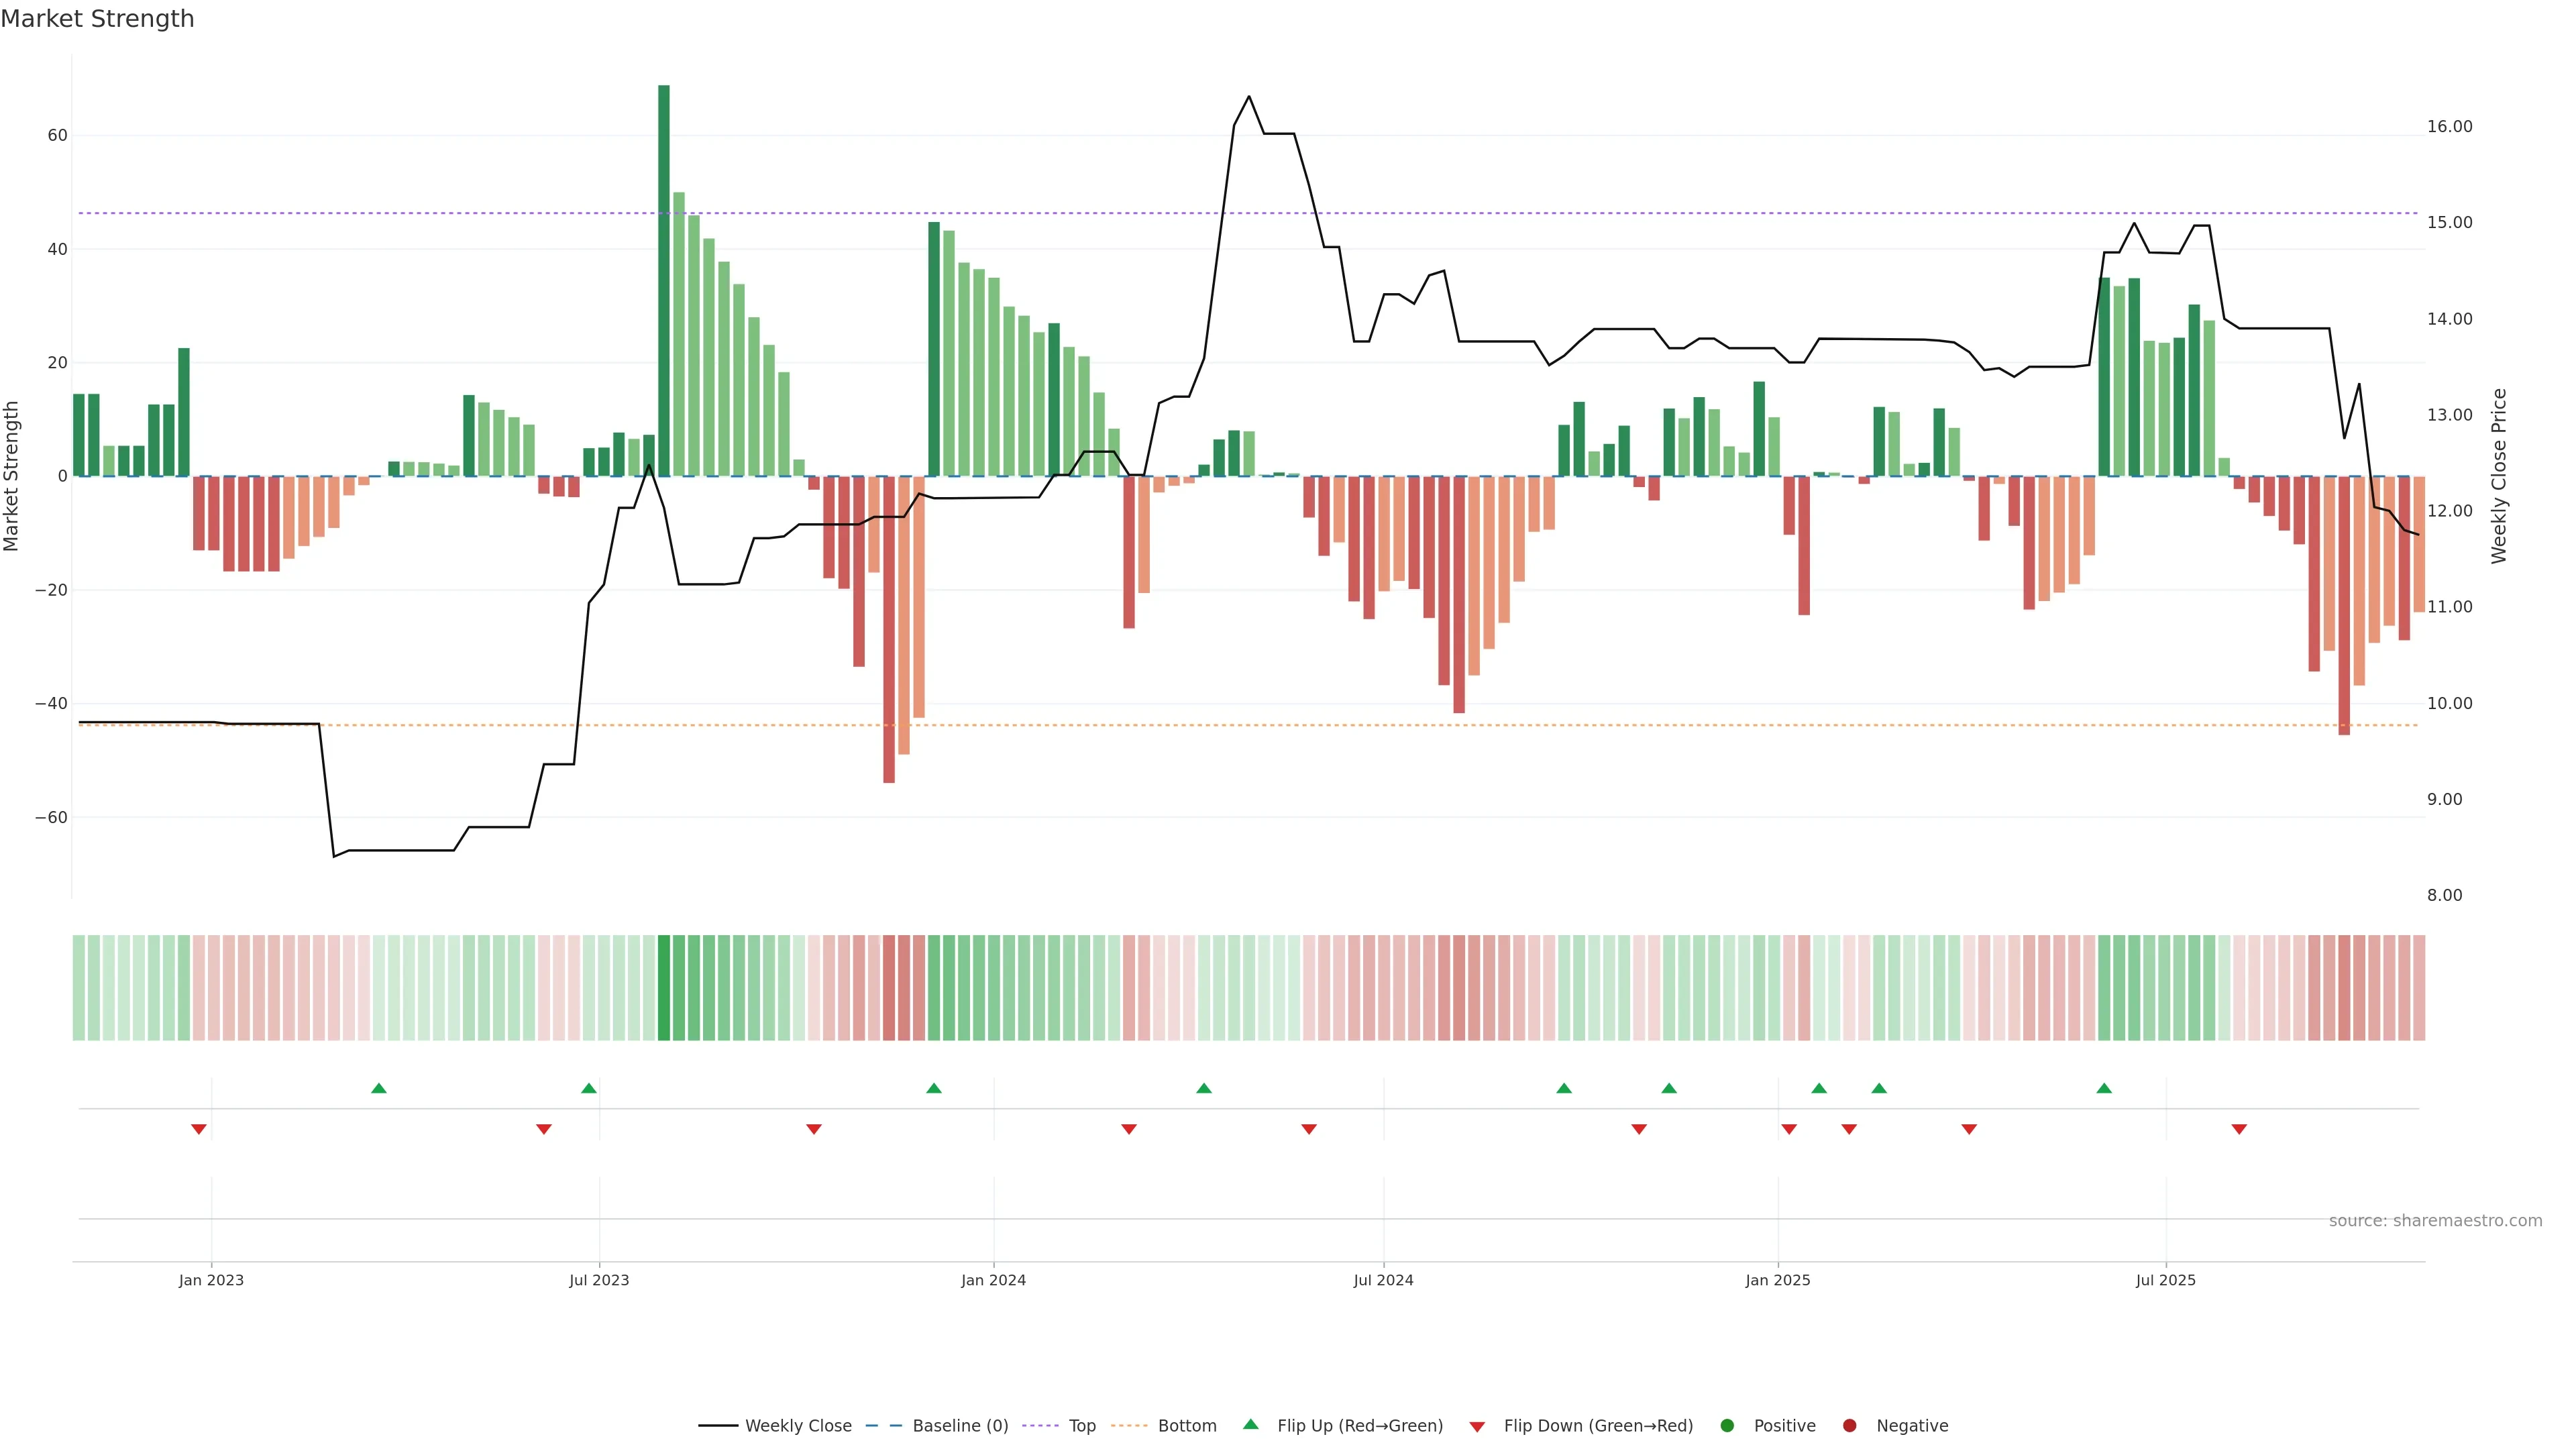2576x1449 pixels.
Task: Click the Negative red circle legend icon
Action: (1849, 1426)
